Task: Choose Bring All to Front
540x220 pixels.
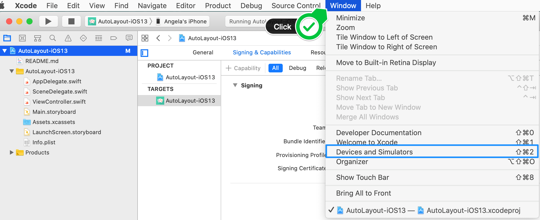Action: (x=432, y=193)
